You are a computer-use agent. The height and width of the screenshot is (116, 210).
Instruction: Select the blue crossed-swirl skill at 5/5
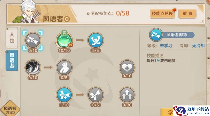(x=96, y=40)
